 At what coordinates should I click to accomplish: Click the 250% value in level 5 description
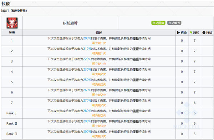(87, 80)
